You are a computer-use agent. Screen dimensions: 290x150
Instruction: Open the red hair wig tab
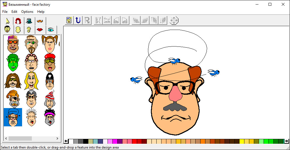pyautogui.click(x=18, y=21)
